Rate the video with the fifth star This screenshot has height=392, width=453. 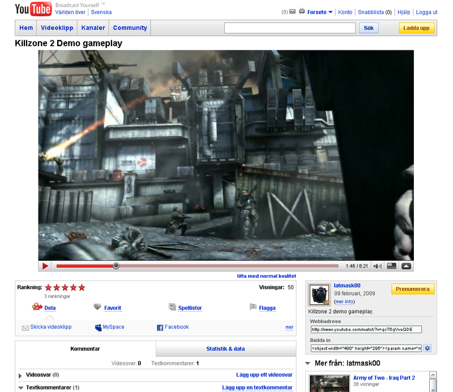coord(82,287)
